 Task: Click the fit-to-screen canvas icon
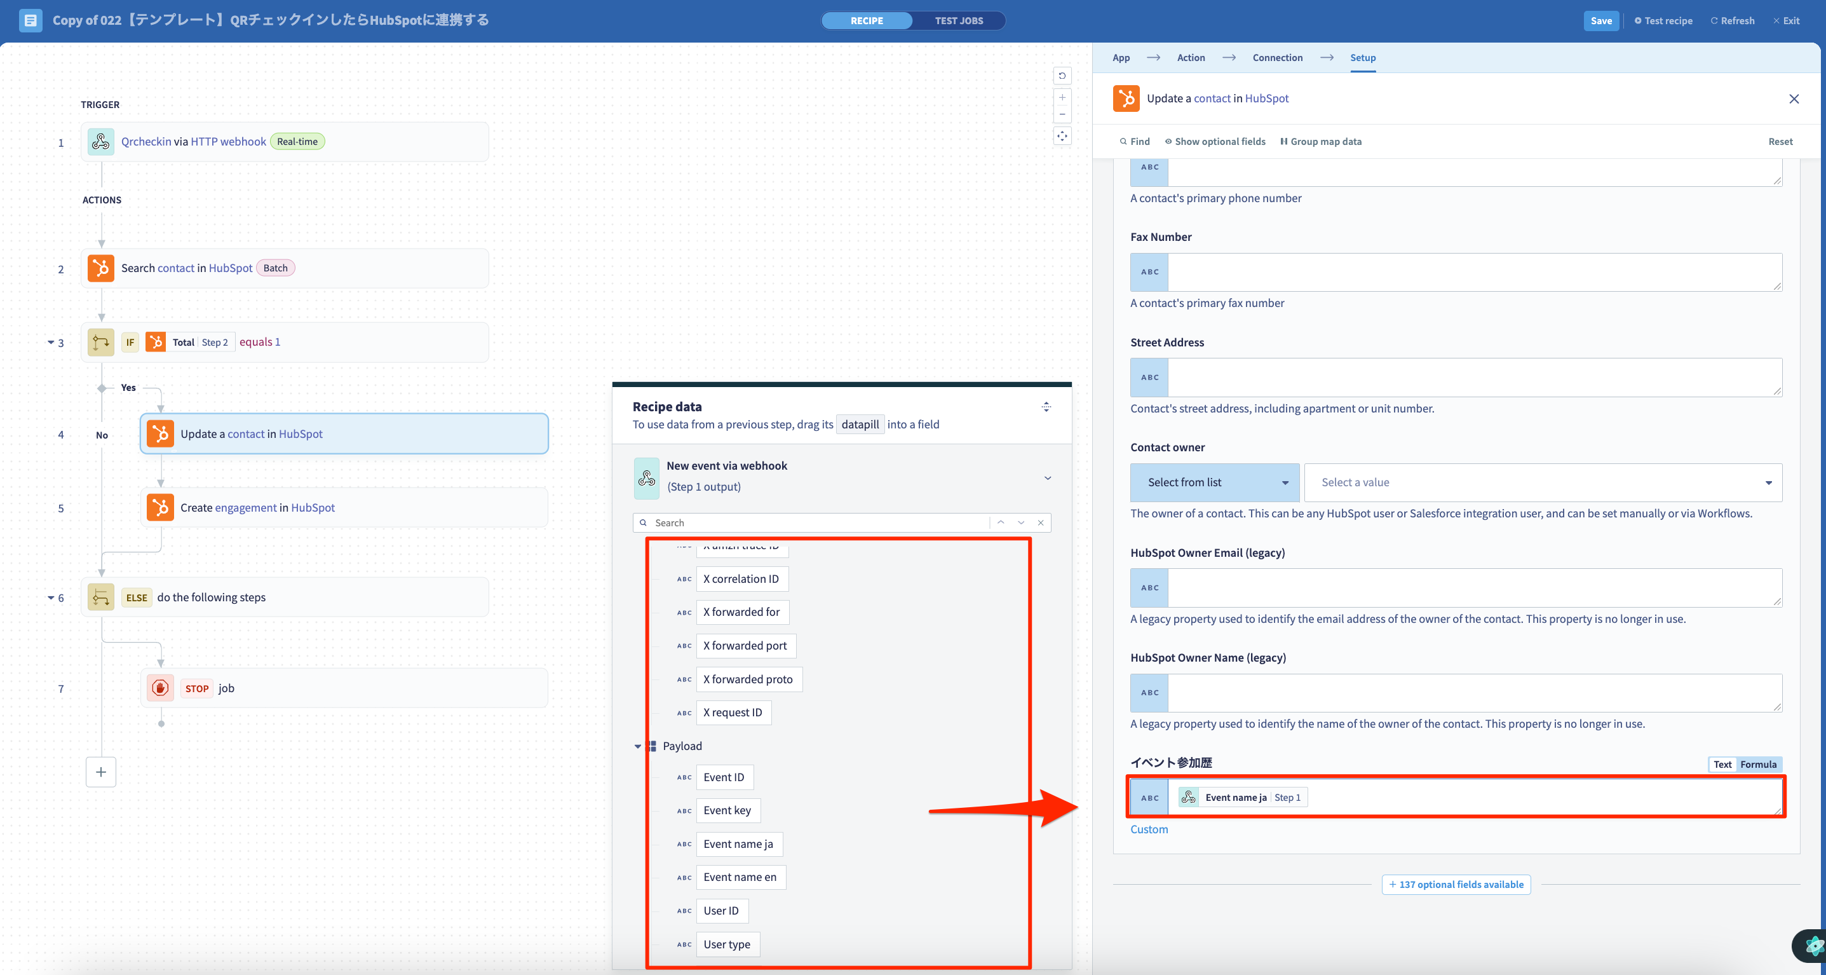coord(1062,135)
